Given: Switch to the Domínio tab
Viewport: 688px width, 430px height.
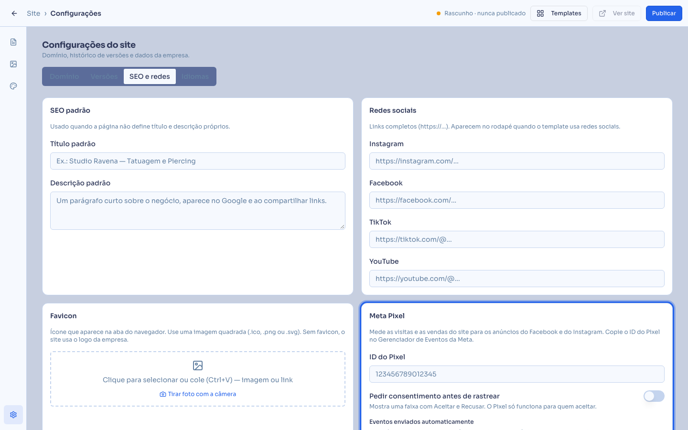Looking at the screenshot, I should point(64,76).
